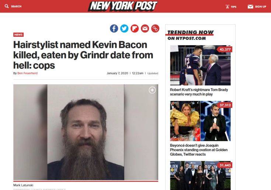Share article by email icon
This screenshot has width=271, height=190.
145,28
